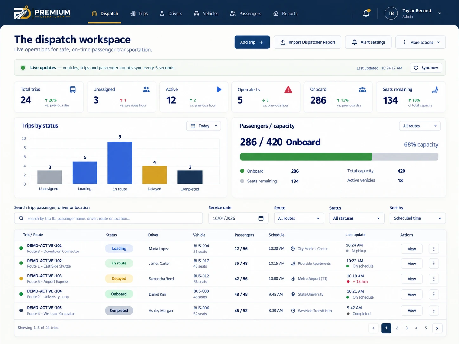This screenshot has height=344, width=459.
Task: Click the clock icon beside City Medical Center
Action: point(293,249)
